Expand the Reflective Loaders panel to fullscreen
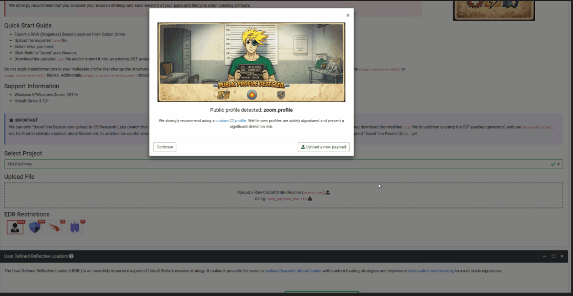 553,256
